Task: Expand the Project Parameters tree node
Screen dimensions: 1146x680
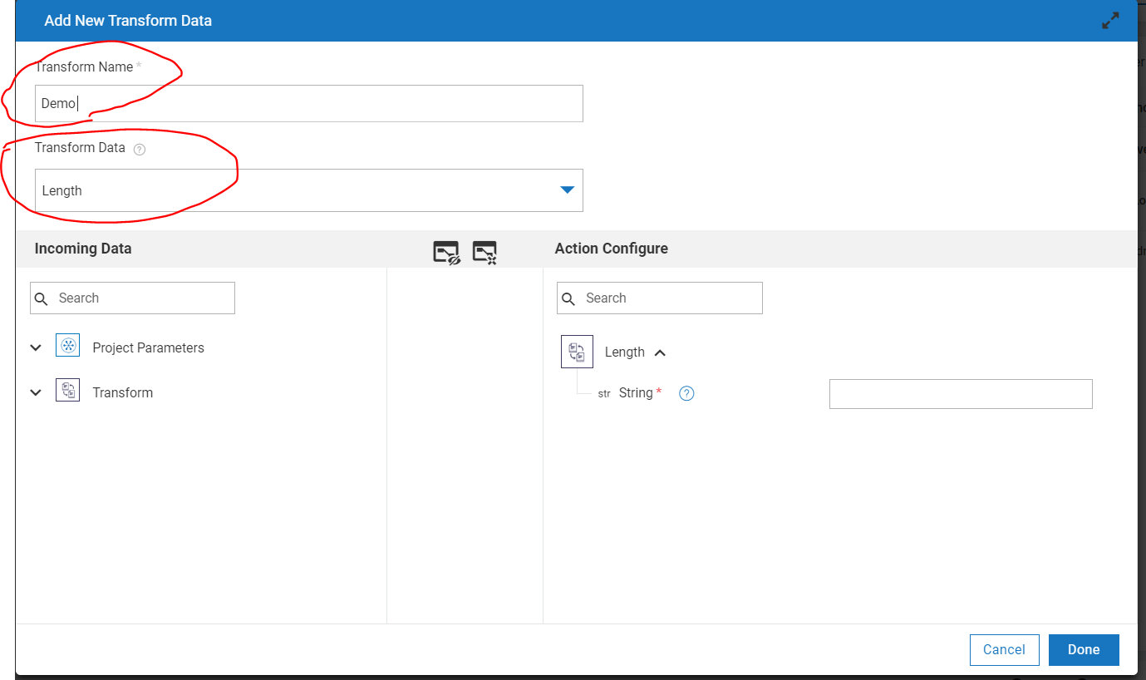Action: click(x=36, y=347)
